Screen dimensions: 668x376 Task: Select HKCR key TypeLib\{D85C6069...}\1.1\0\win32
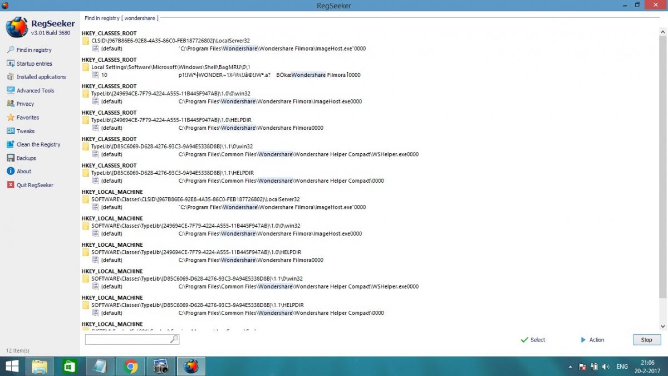click(172, 147)
